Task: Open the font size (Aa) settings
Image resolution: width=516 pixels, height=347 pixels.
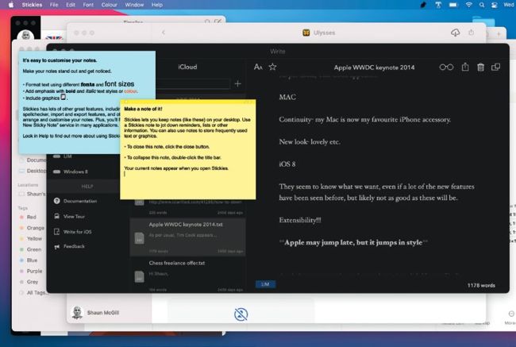Action: (258, 67)
